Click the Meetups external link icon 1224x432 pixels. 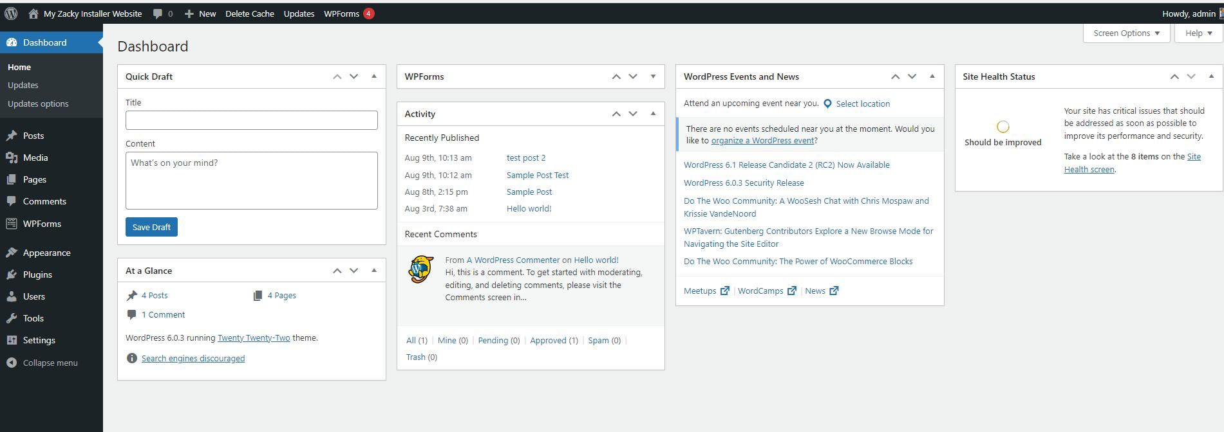(724, 291)
